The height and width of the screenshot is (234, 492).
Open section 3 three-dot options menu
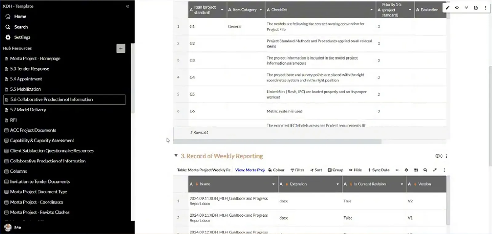[446, 156]
